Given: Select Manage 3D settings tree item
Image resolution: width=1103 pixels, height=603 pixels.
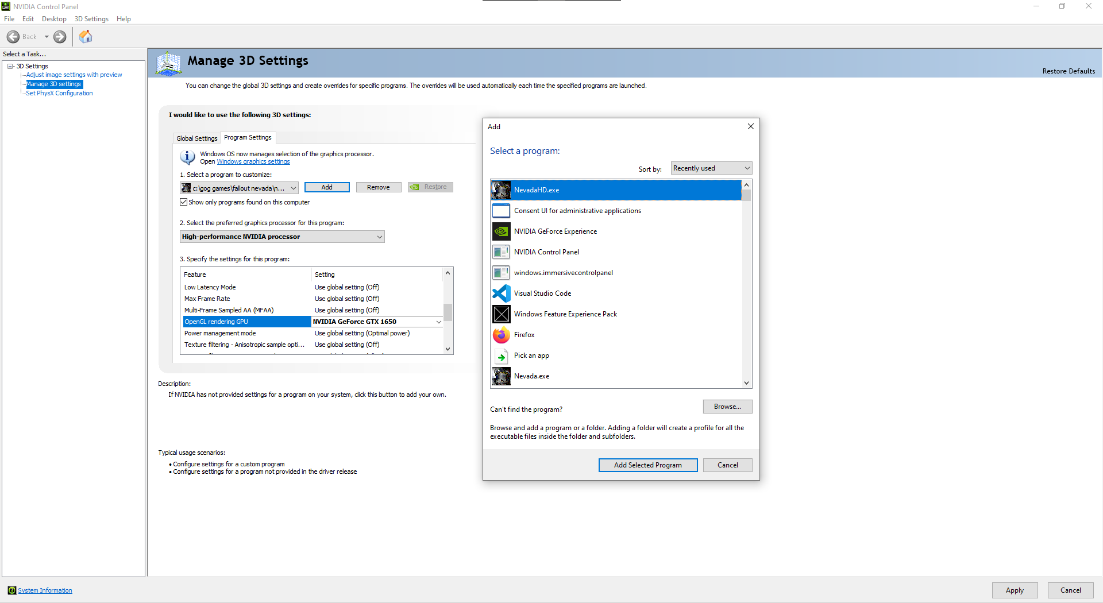Looking at the screenshot, I should click(x=54, y=84).
